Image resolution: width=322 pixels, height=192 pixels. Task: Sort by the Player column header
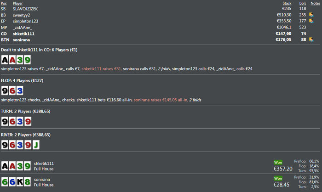point(18,3)
